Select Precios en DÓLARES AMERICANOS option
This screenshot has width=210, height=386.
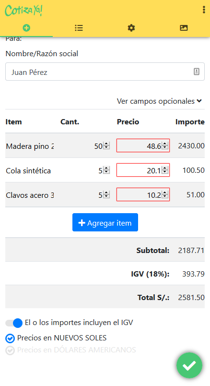pos(70,350)
